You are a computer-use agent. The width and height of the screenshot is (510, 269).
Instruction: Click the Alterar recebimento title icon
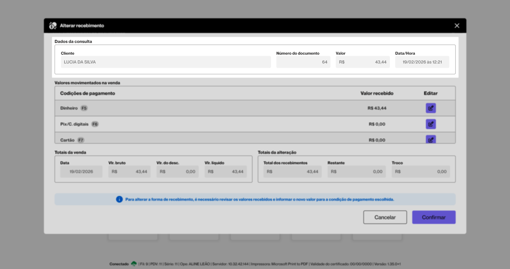53,26
